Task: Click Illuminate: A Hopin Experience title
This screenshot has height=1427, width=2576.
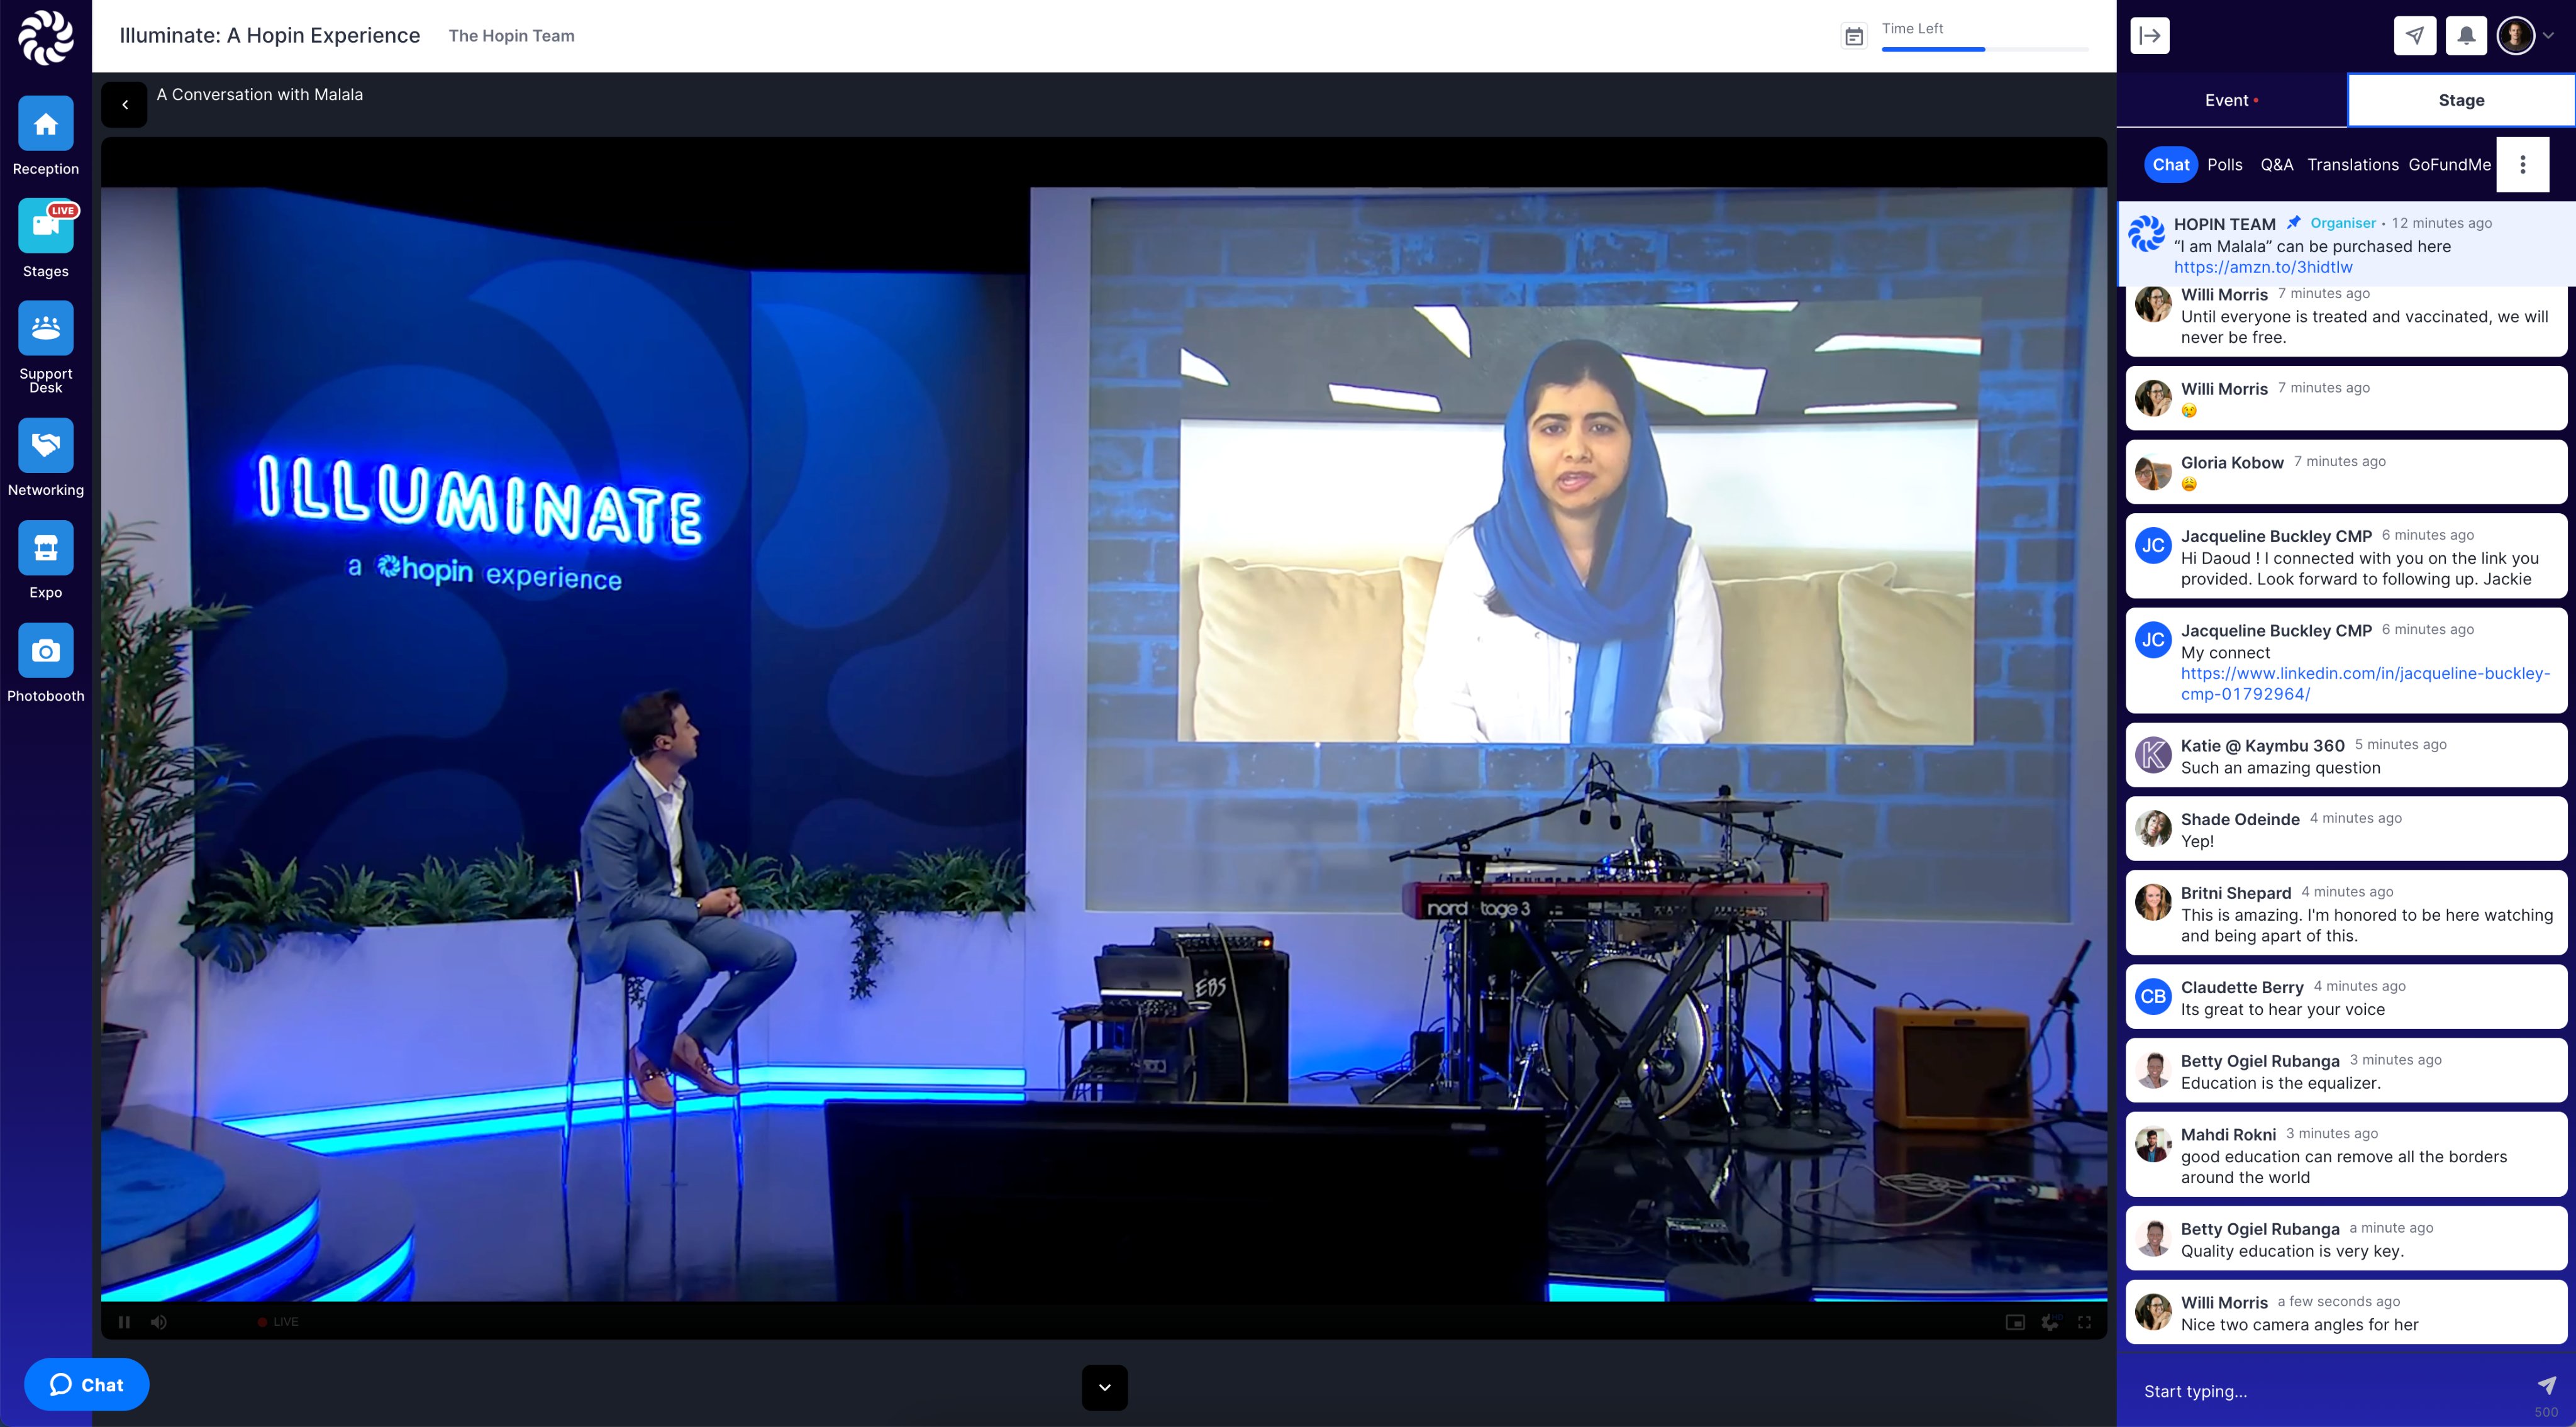Action: point(269,36)
